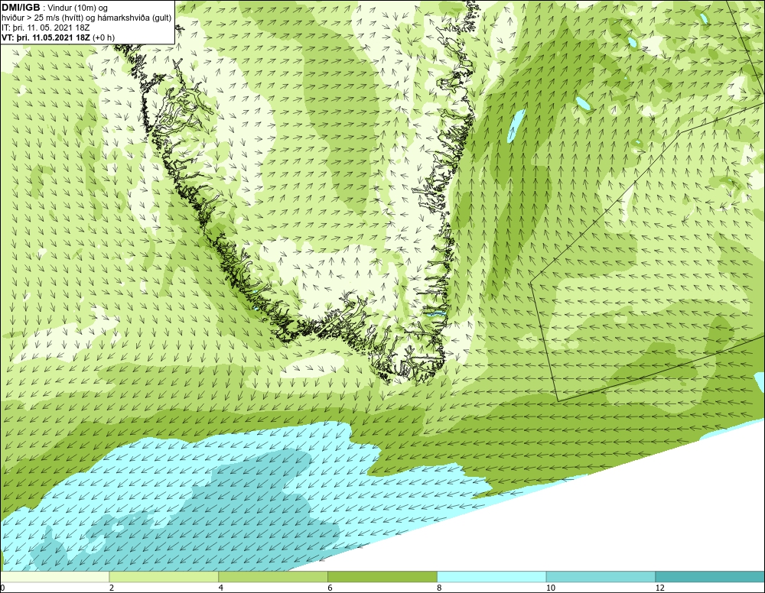Click the legend value label '4'

[221, 588]
